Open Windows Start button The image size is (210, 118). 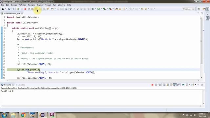coord(4,115)
